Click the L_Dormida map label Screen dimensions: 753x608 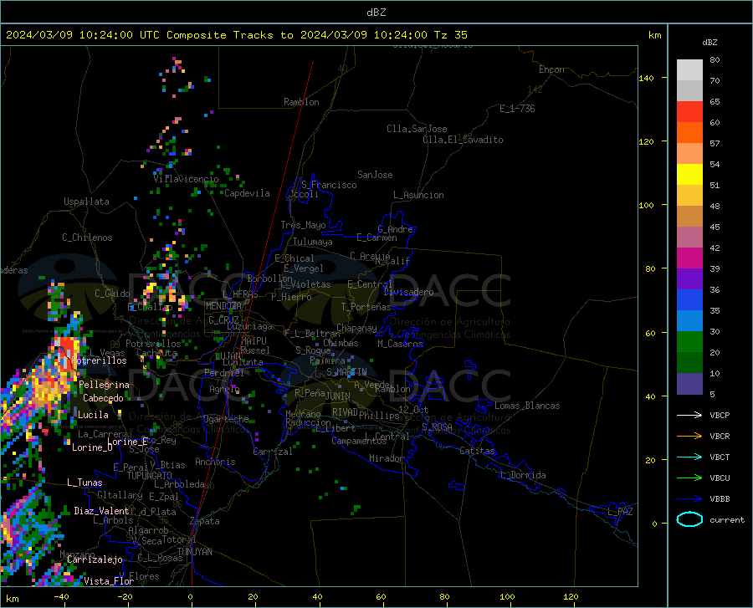pos(523,475)
